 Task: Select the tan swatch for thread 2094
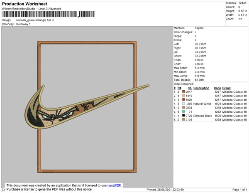[183, 107]
